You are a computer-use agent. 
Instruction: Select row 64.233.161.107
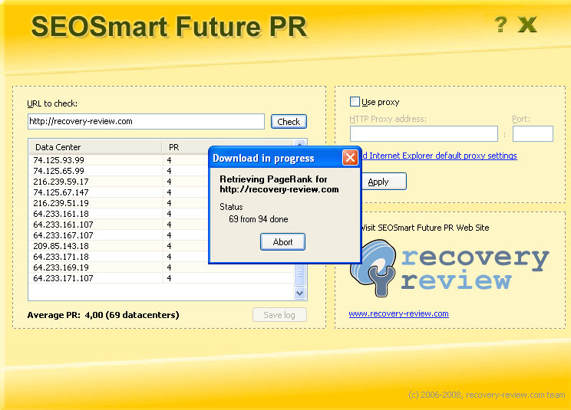118,225
